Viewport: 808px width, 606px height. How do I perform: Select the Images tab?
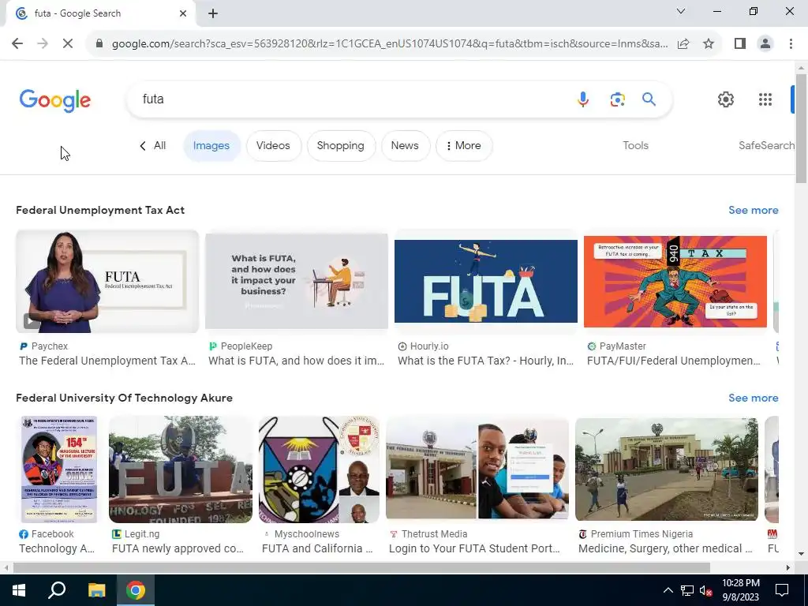click(x=211, y=146)
